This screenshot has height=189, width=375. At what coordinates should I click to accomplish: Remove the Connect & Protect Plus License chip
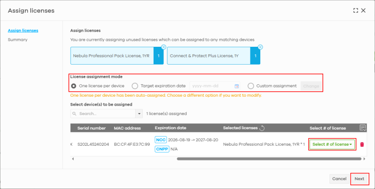coord(260,47)
